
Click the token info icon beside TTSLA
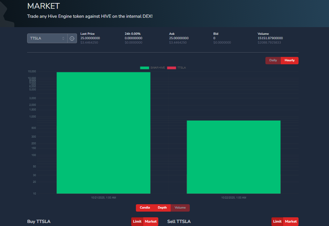pos(72,39)
